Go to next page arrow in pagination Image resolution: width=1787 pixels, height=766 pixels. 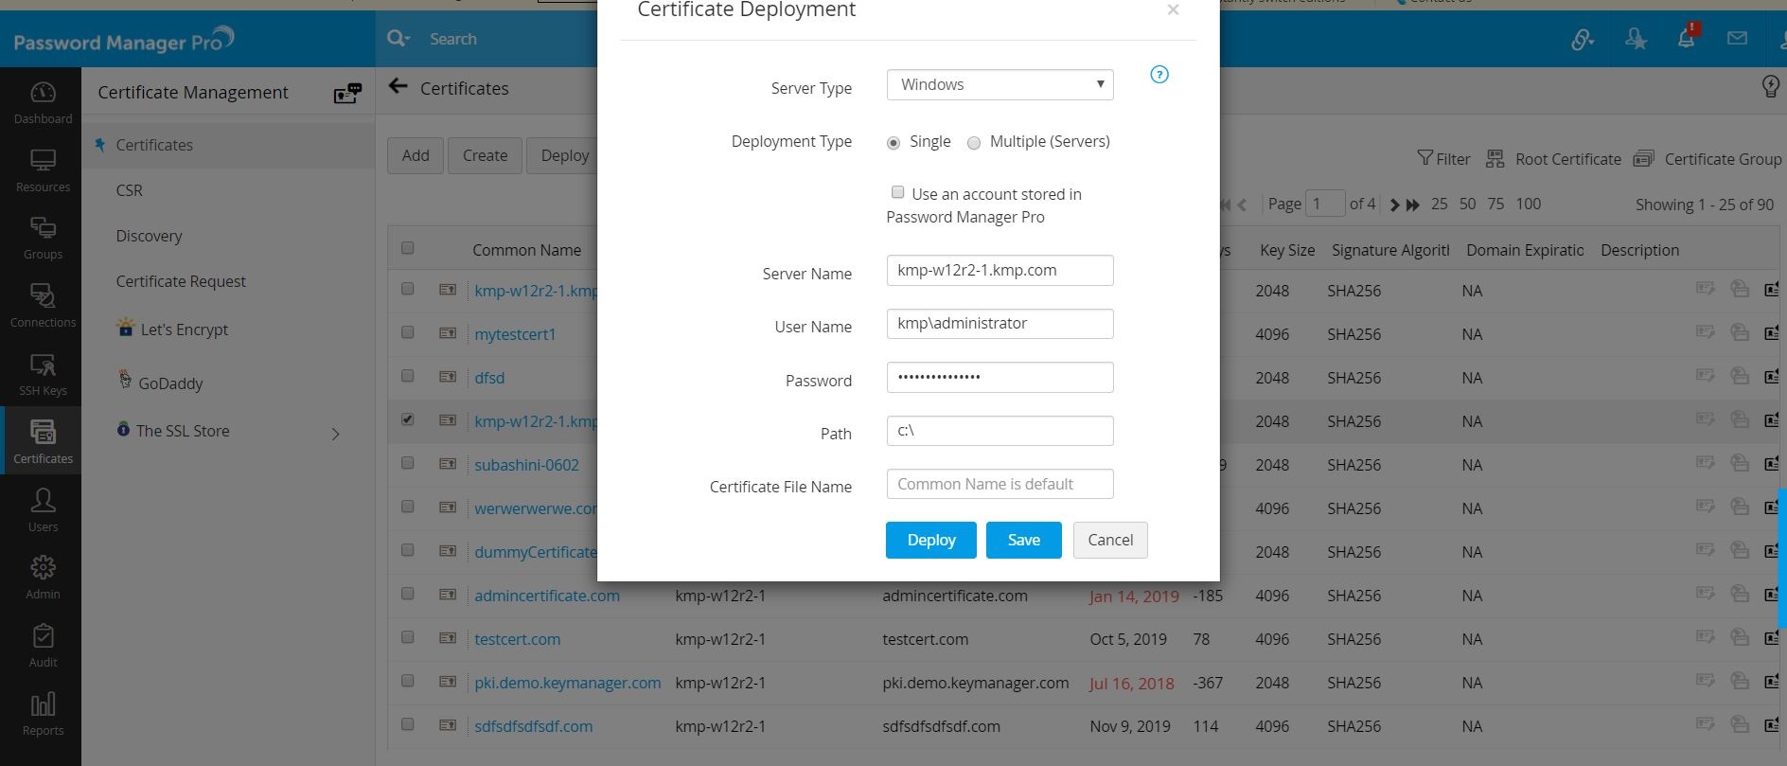click(x=1393, y=205)
